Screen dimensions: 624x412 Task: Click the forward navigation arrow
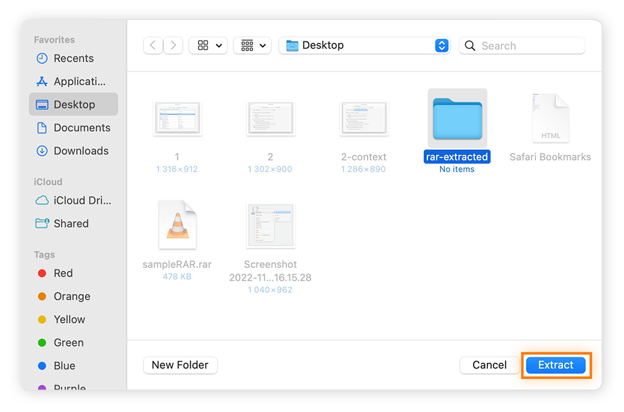pyautogui.click(x=173, y=45)
